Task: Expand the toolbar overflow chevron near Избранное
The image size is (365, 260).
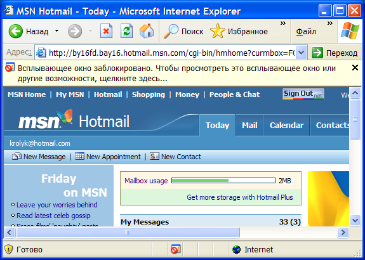Action: point(283,23)
